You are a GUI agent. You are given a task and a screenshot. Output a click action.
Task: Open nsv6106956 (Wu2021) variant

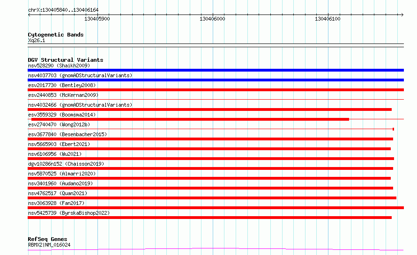(55, 154)
